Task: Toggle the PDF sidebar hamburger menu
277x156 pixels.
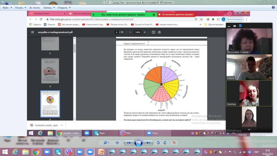Action: 32,32
